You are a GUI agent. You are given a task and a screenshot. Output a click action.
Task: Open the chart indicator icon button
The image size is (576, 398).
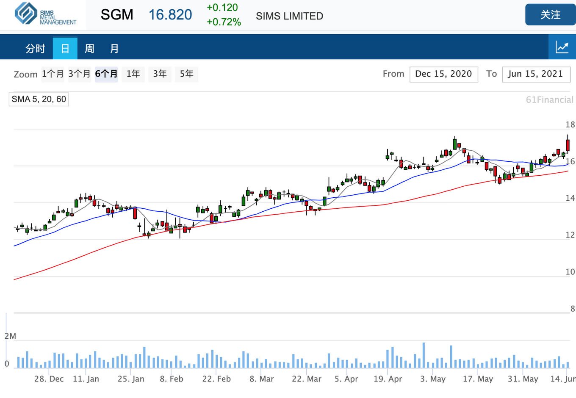[x=562, y=47]
